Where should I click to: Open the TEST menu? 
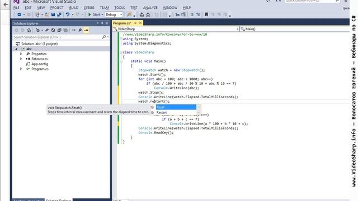click(x=134, y=8)
